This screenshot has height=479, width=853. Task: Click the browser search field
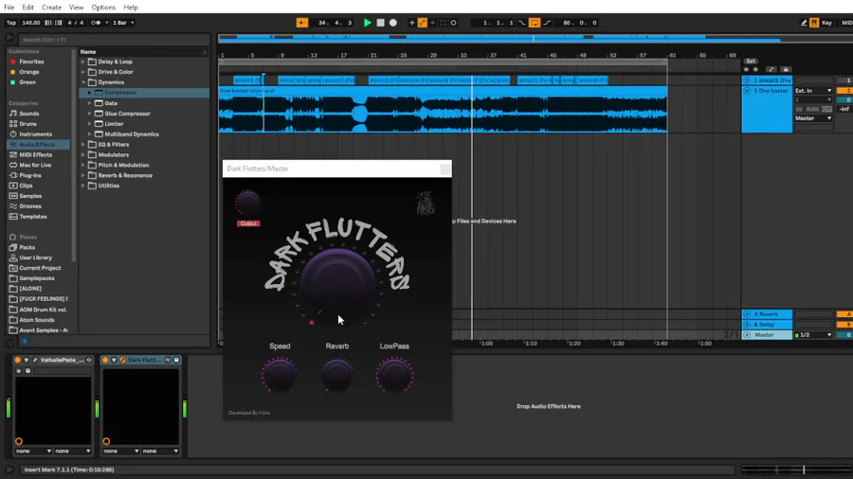[x=115, y=40]
